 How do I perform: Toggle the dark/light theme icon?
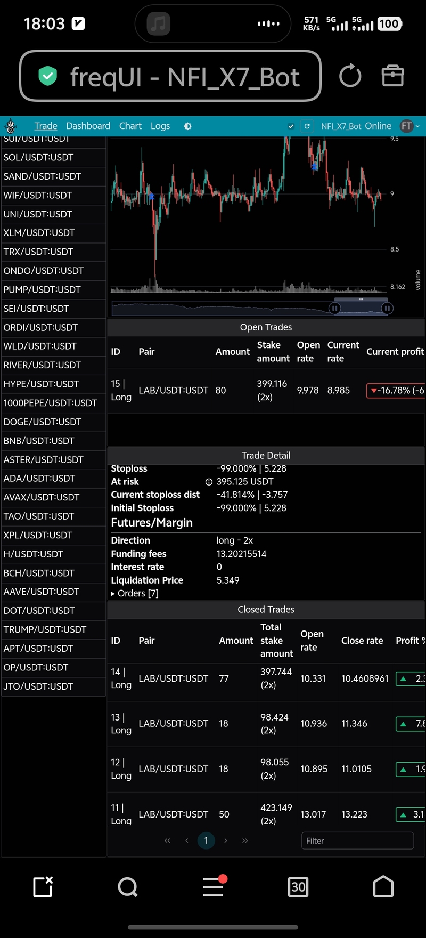point(187,126)
